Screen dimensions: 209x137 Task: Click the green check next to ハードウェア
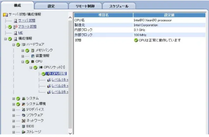point(18,45)
